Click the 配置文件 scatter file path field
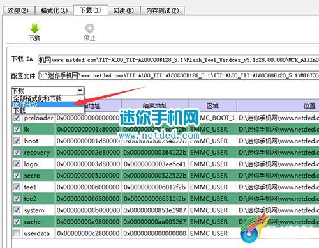This screenshot has height=248, width=319. [179, 75]
